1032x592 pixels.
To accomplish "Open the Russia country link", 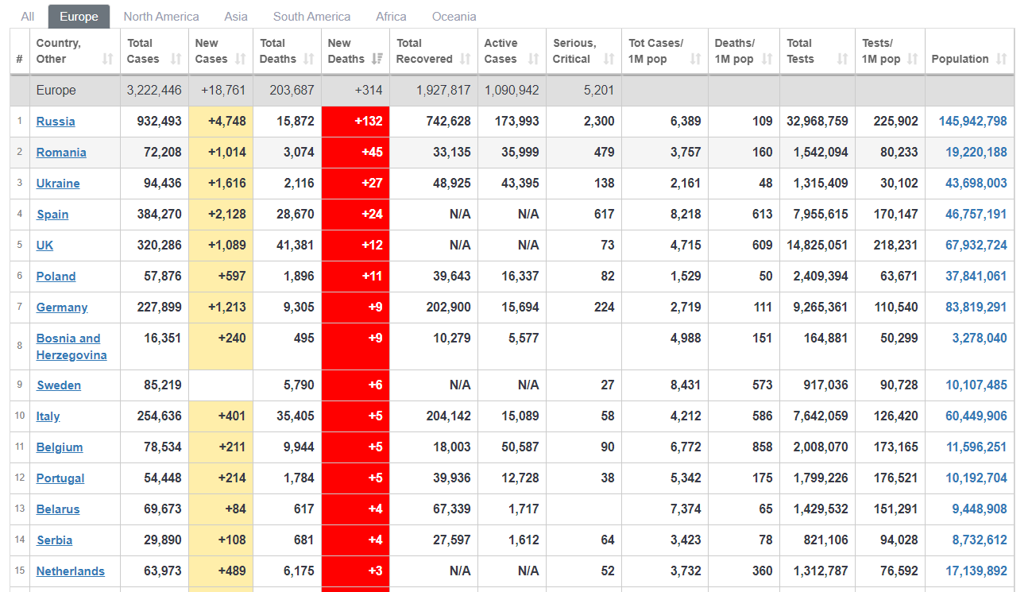I will pyautogui.click(x=56, y=122).
